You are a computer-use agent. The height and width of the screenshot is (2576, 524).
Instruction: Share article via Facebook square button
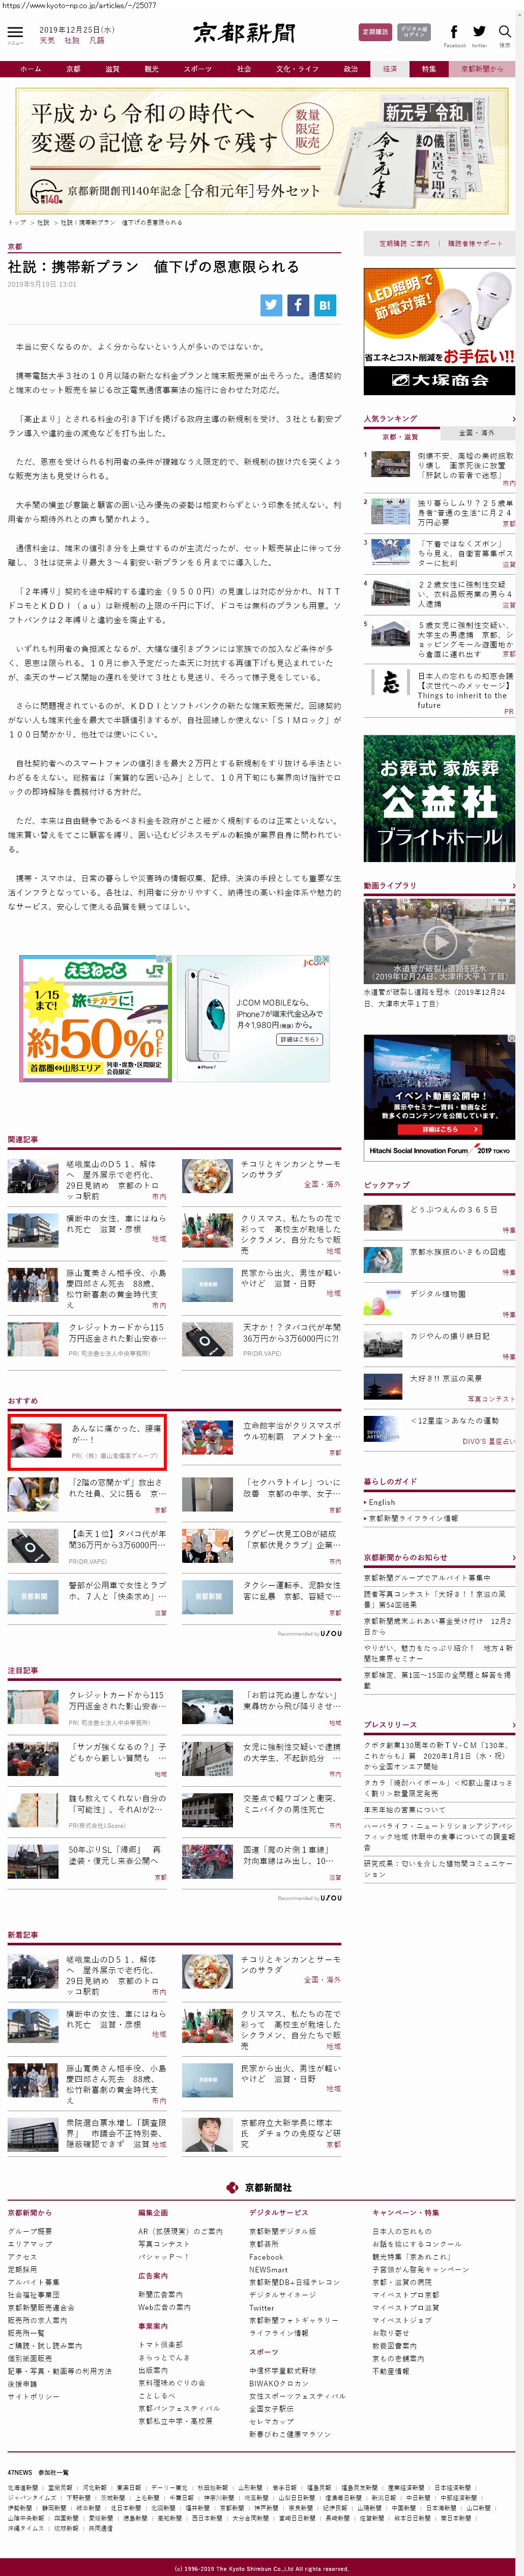tap(298, 305)
